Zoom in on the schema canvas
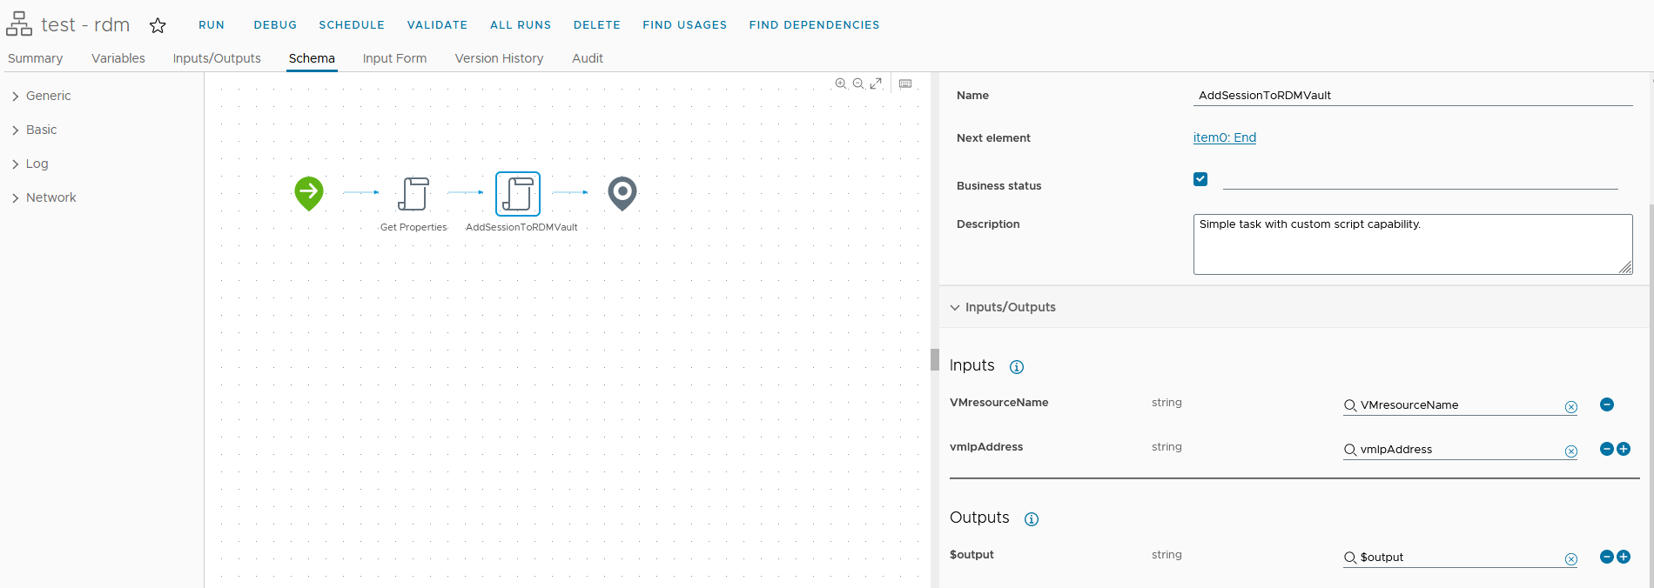The image size is (1654, 588). (x=841, y=84)
